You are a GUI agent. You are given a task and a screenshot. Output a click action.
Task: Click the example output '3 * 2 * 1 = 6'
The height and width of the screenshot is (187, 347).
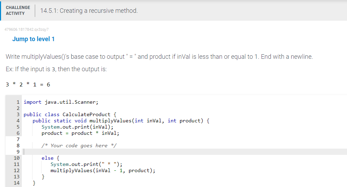click(28, 85)
